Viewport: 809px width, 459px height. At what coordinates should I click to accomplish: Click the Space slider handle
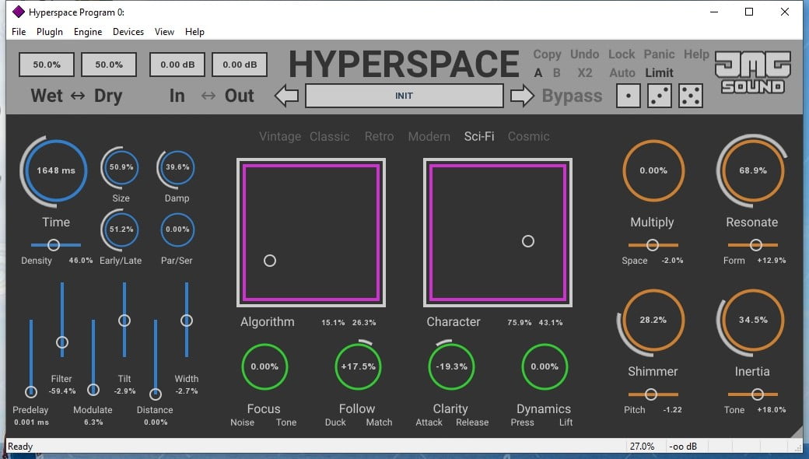653,245
